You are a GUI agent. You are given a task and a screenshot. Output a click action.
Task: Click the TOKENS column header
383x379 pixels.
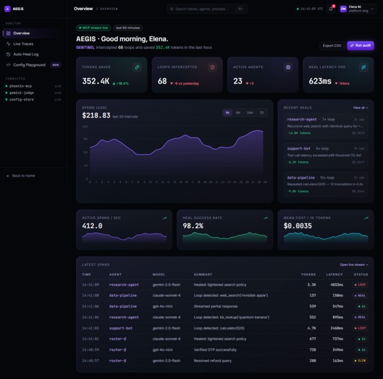pyautogui.click(x=308, y=274)
